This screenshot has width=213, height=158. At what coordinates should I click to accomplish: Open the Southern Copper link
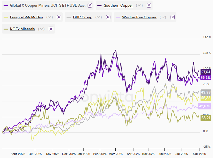(x=118, y=5)
